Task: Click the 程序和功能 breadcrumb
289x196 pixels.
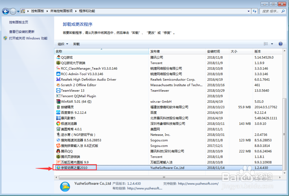Action: point(87,11)
